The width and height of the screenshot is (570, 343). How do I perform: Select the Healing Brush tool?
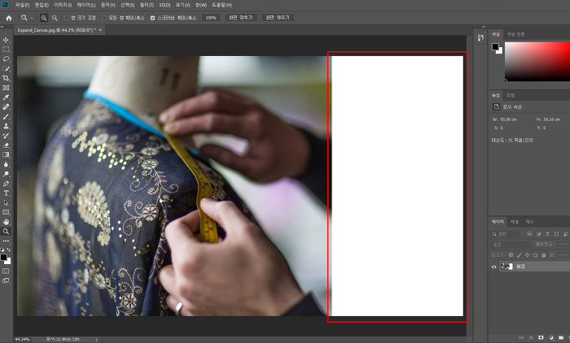[6, 107]
